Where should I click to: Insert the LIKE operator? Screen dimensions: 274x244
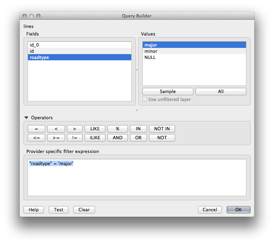tap(95, 129)
